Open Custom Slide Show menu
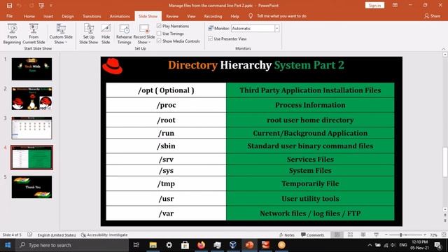This screenshot has width=448, height=252. 61,34
